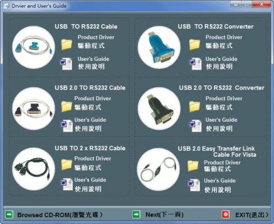
Task: Click EXIT button text
Action: point(252,214)
